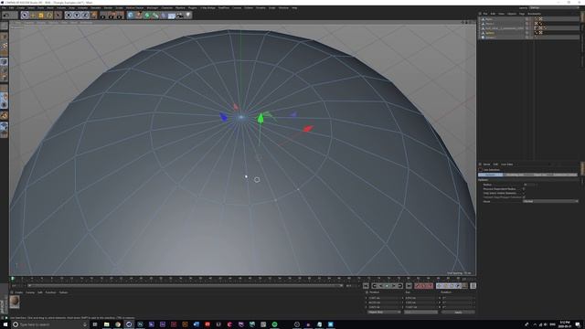
Task: Select the Live Selection tool
Action: pos(25,16)
